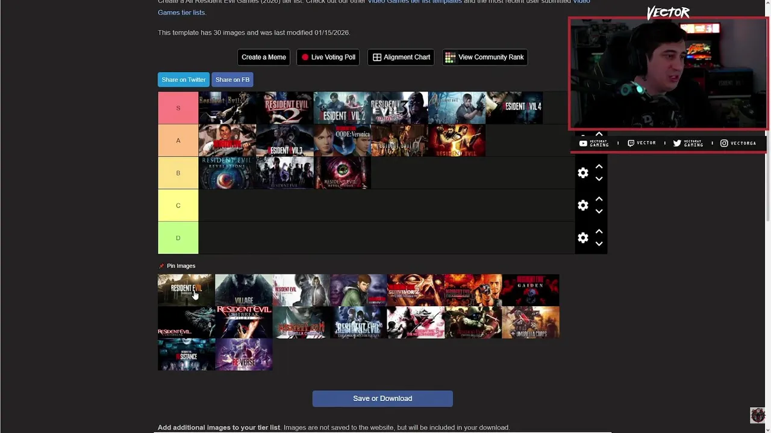771x433 pixels.
Task: Pick the Resident Evil biohazard house thumbnail
Action: click(x=186, y=290)
